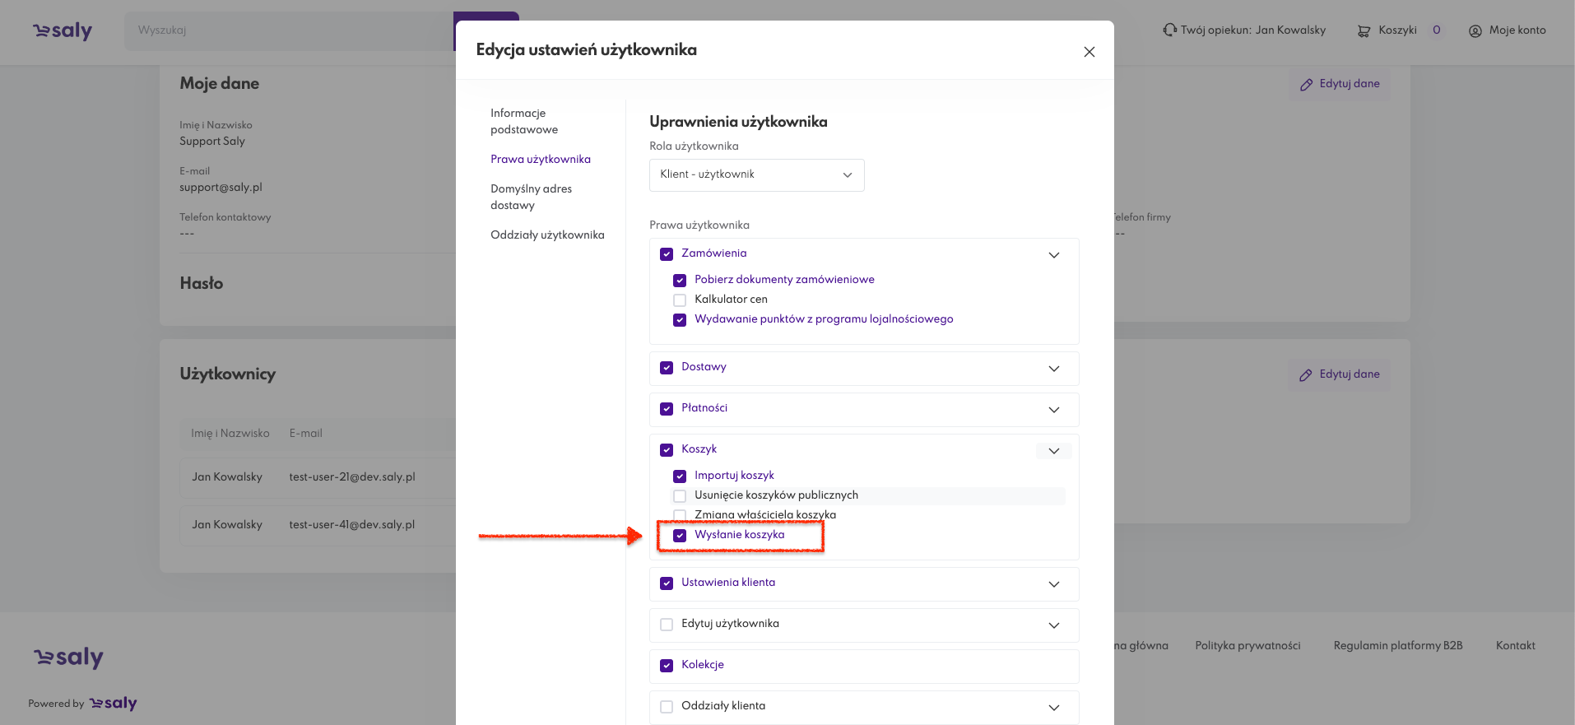Open the Koszyki cart icon

pyautogui.click(x=1364, y=31)
